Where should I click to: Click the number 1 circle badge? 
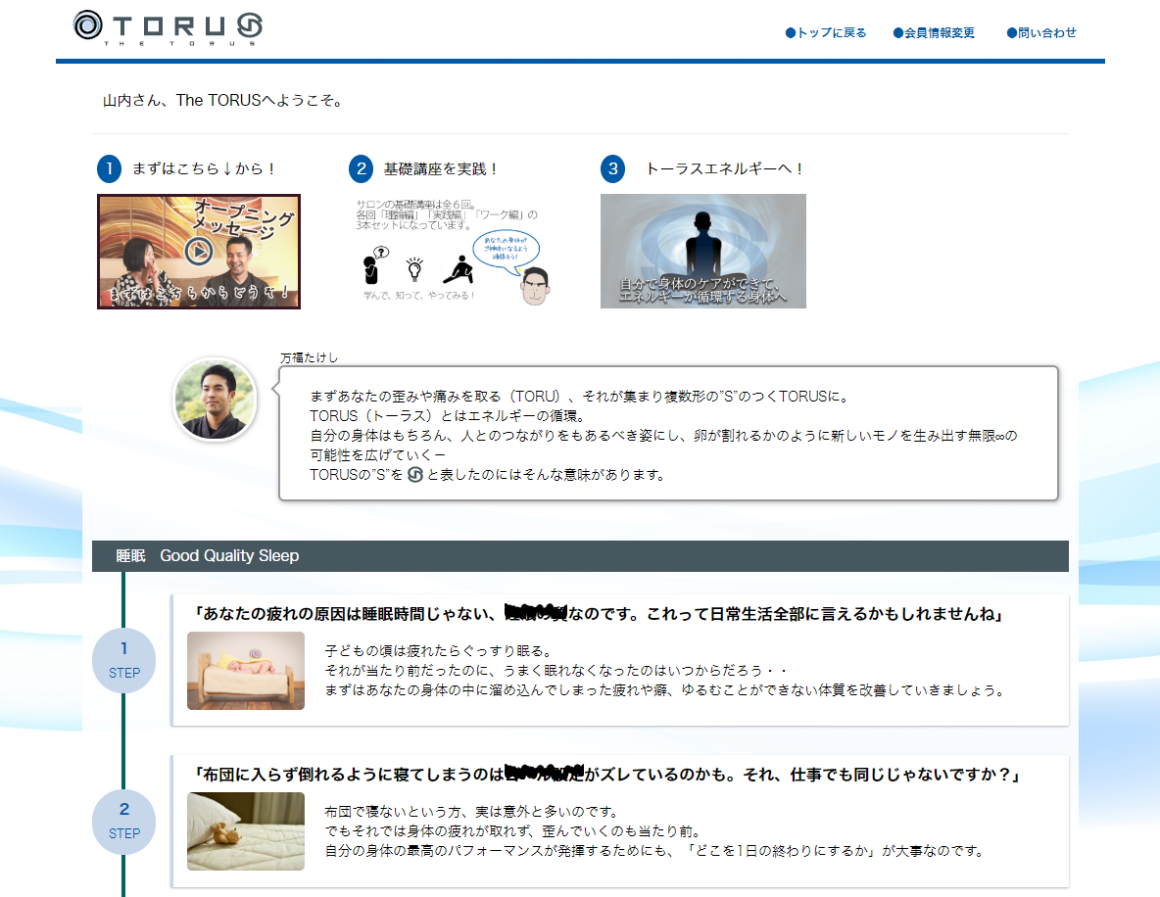(x=109, y=168)
